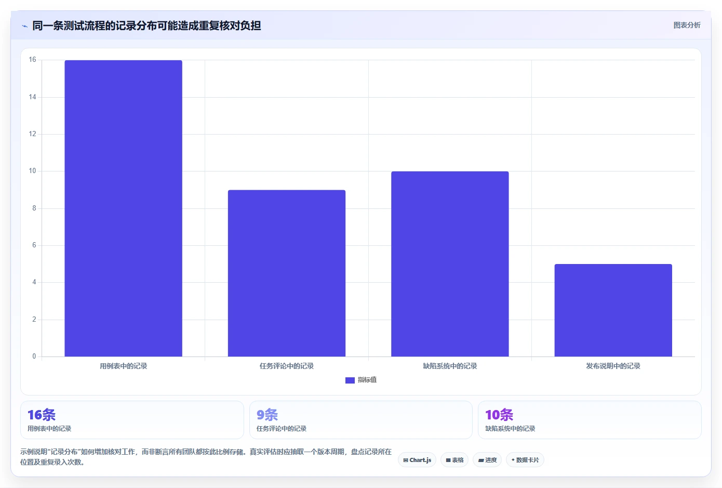This screenshot has height=488, width=722.
Task: Click the 图表分析 label in the header
Action: pyautogui.click(x=687, y=25)
